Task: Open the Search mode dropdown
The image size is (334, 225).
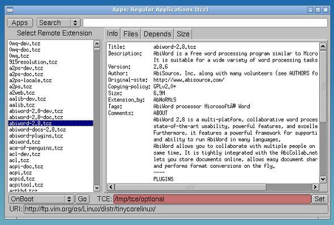Action: [58, 23]
